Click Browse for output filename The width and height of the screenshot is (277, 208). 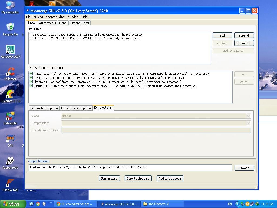click(244, 168)
